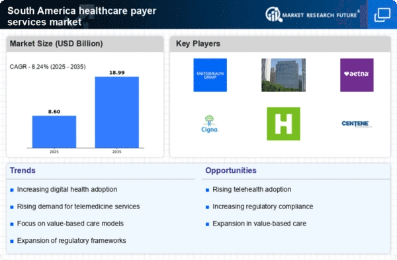Select 'Rising demand for telemedicine services' item
Screen dimensions: 397x260
click(78, 206)
